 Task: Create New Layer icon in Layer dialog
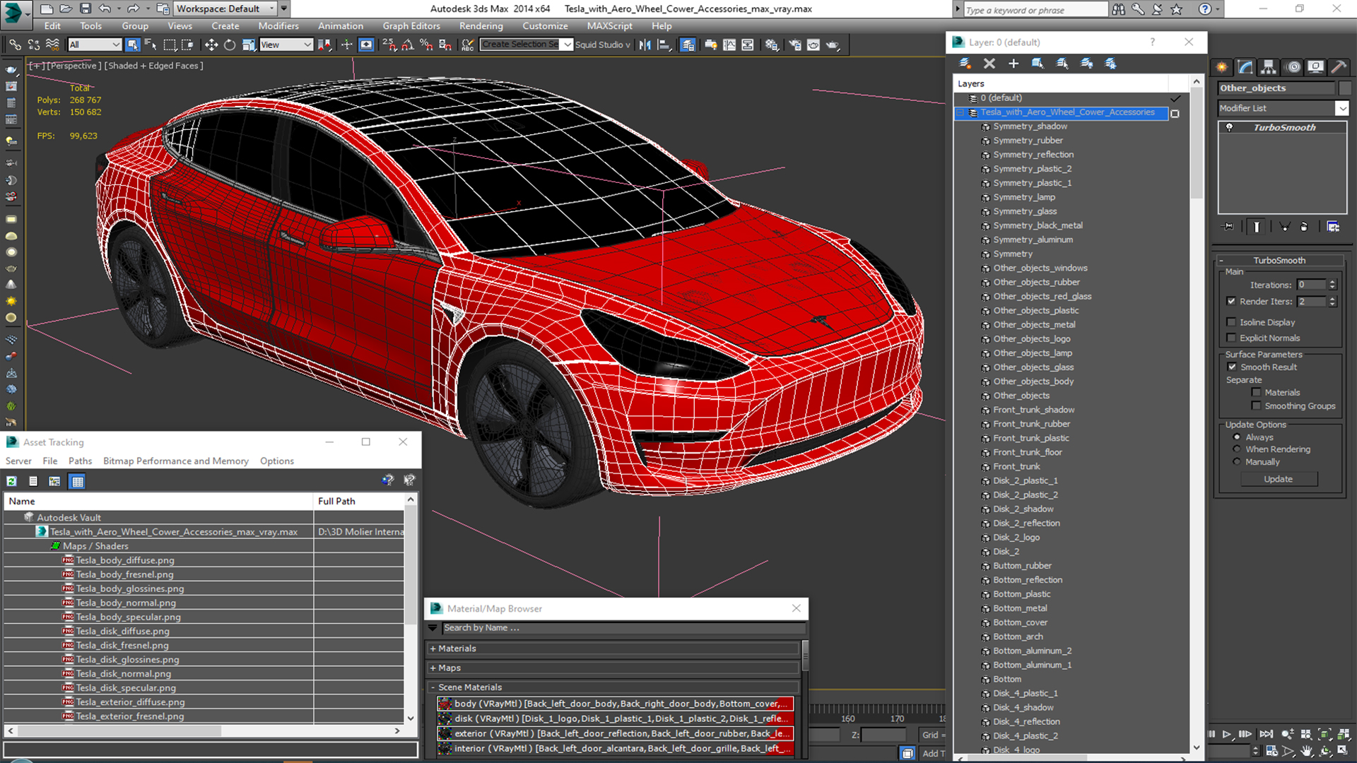965,64
